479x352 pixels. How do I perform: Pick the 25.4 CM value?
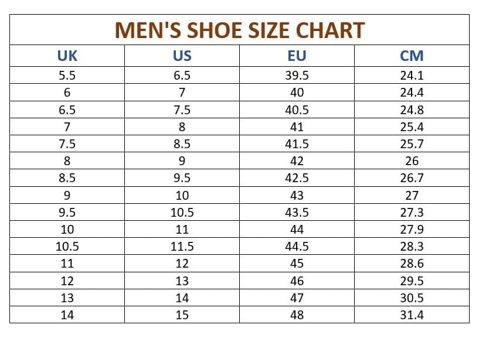412,127
